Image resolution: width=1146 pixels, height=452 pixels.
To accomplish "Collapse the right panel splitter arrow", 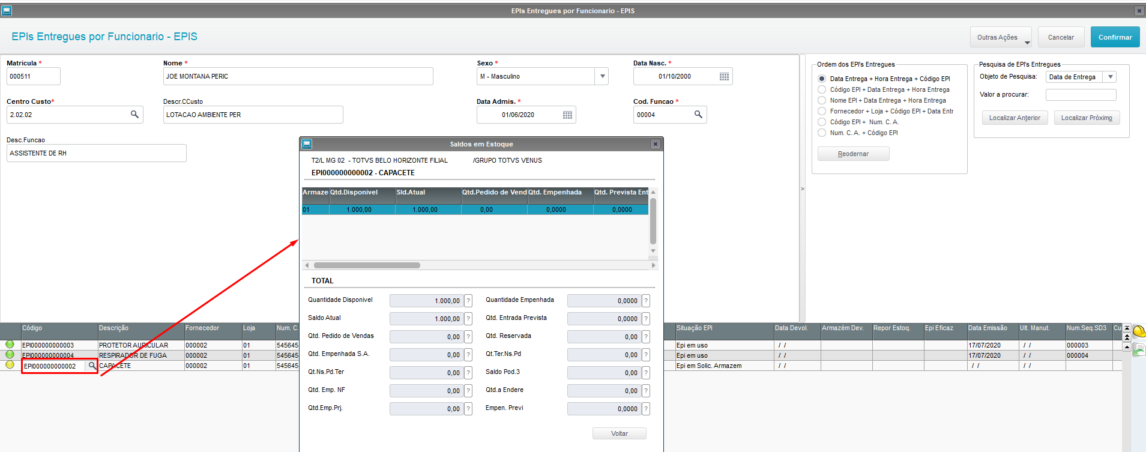I will point(802,188).
